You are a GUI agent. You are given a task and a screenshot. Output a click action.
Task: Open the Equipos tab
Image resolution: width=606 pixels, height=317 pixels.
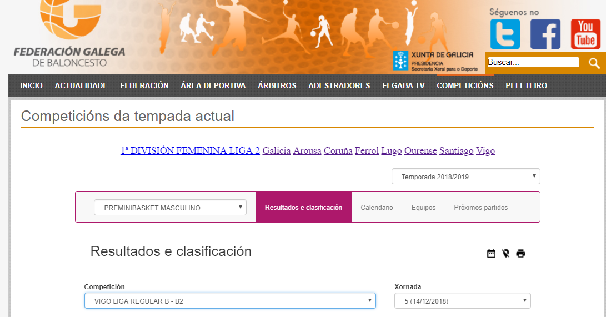(x=423, y=208)
